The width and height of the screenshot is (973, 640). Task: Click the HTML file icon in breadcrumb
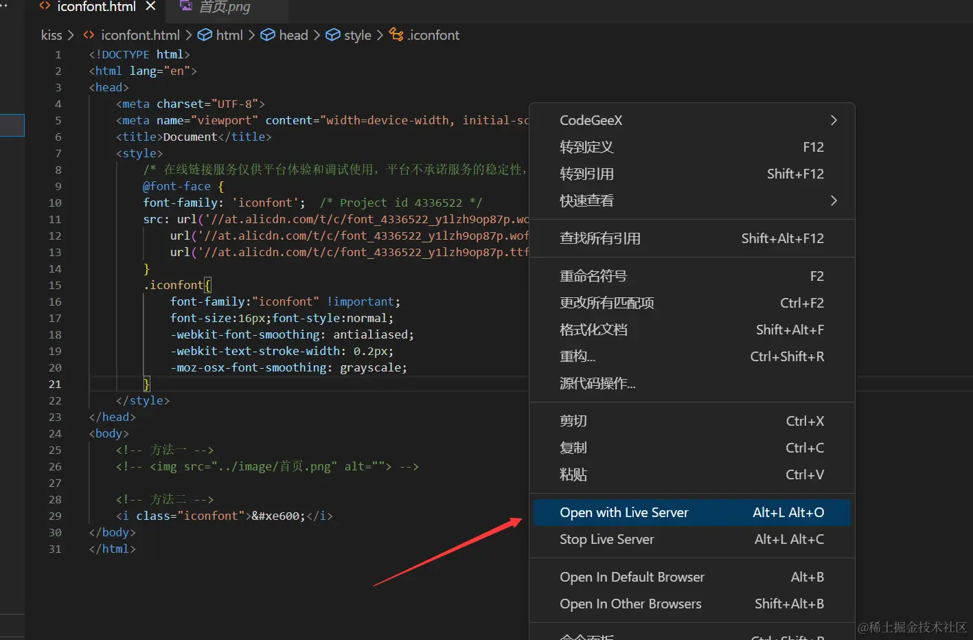[89, 35]
